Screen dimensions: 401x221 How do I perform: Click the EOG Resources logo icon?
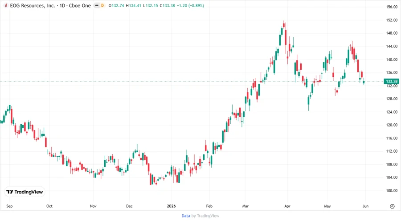pyautogui.click(x=6, y=5)
